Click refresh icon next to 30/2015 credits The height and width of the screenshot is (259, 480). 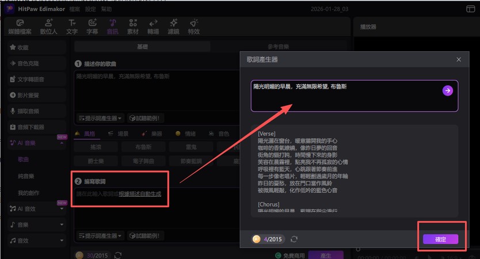(x=118, y=256)
